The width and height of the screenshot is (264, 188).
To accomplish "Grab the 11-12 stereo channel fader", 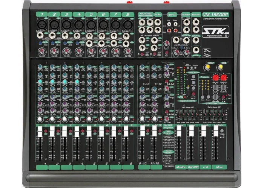I will tap(154, 131).
